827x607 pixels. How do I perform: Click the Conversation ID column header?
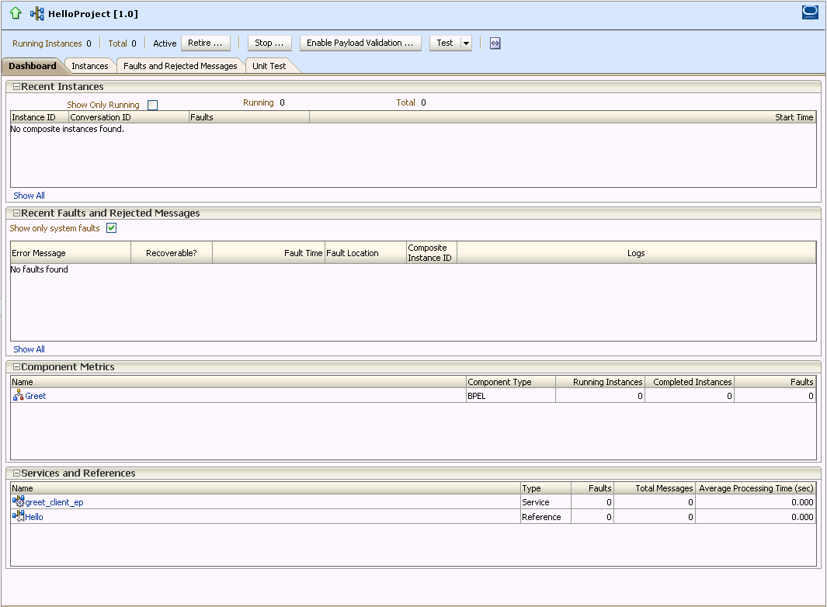(129, 117)
